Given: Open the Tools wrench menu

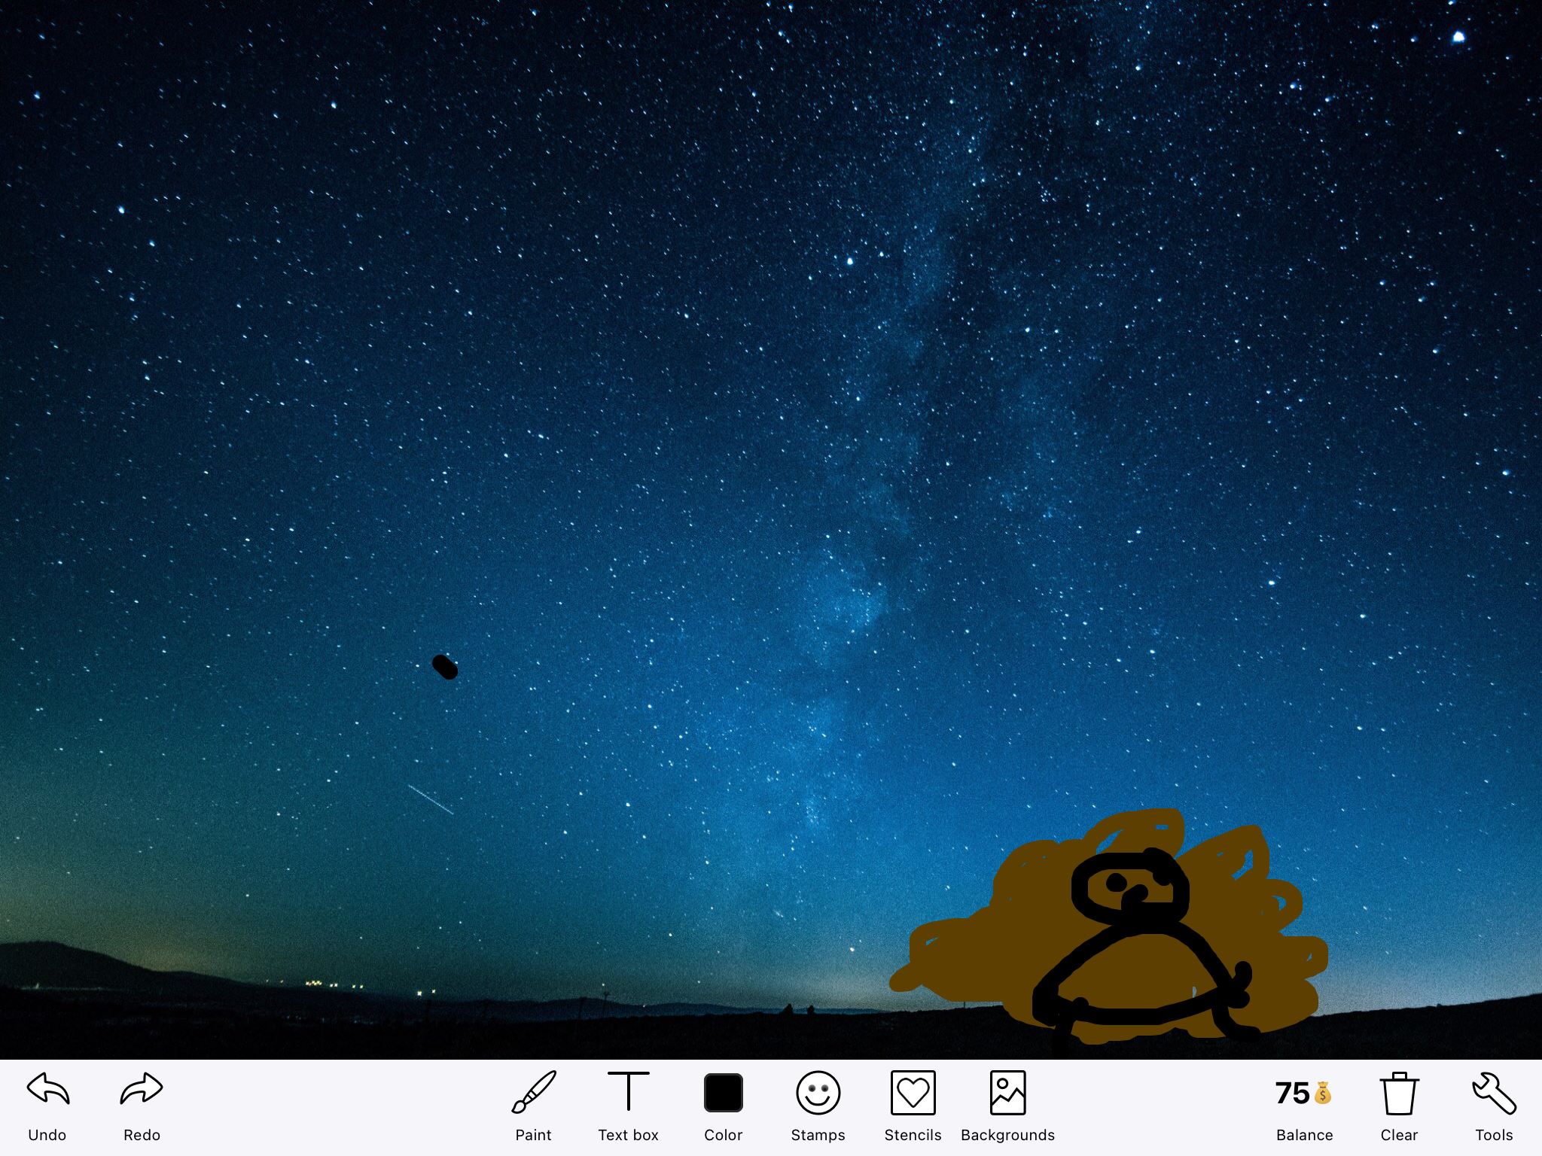Looking at the screenshot, I should (x=1494, y=1093).
